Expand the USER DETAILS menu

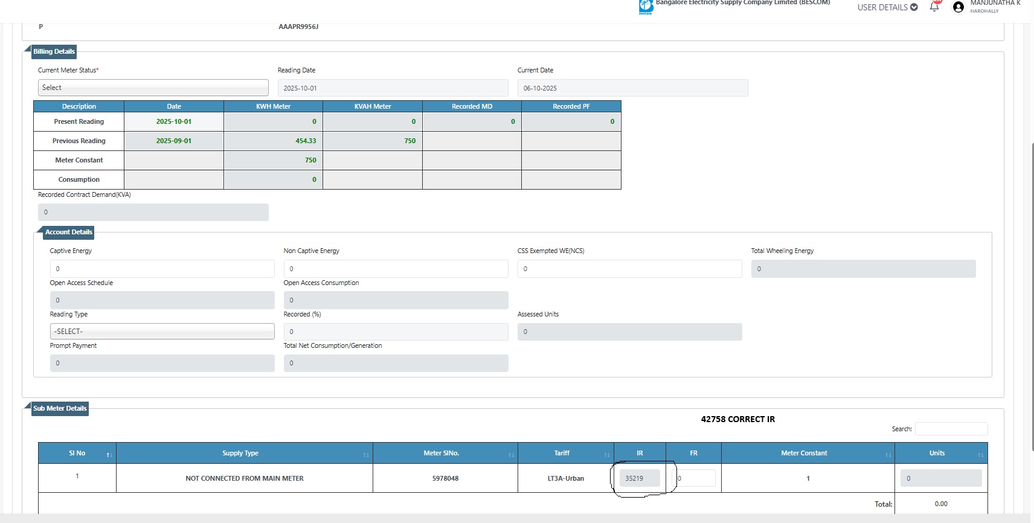pos(887,7)
